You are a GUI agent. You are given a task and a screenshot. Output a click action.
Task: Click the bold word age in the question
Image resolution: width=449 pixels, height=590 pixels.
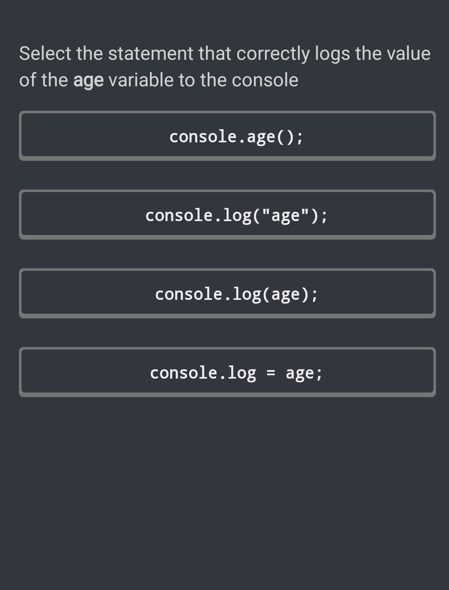click(88, 79)
